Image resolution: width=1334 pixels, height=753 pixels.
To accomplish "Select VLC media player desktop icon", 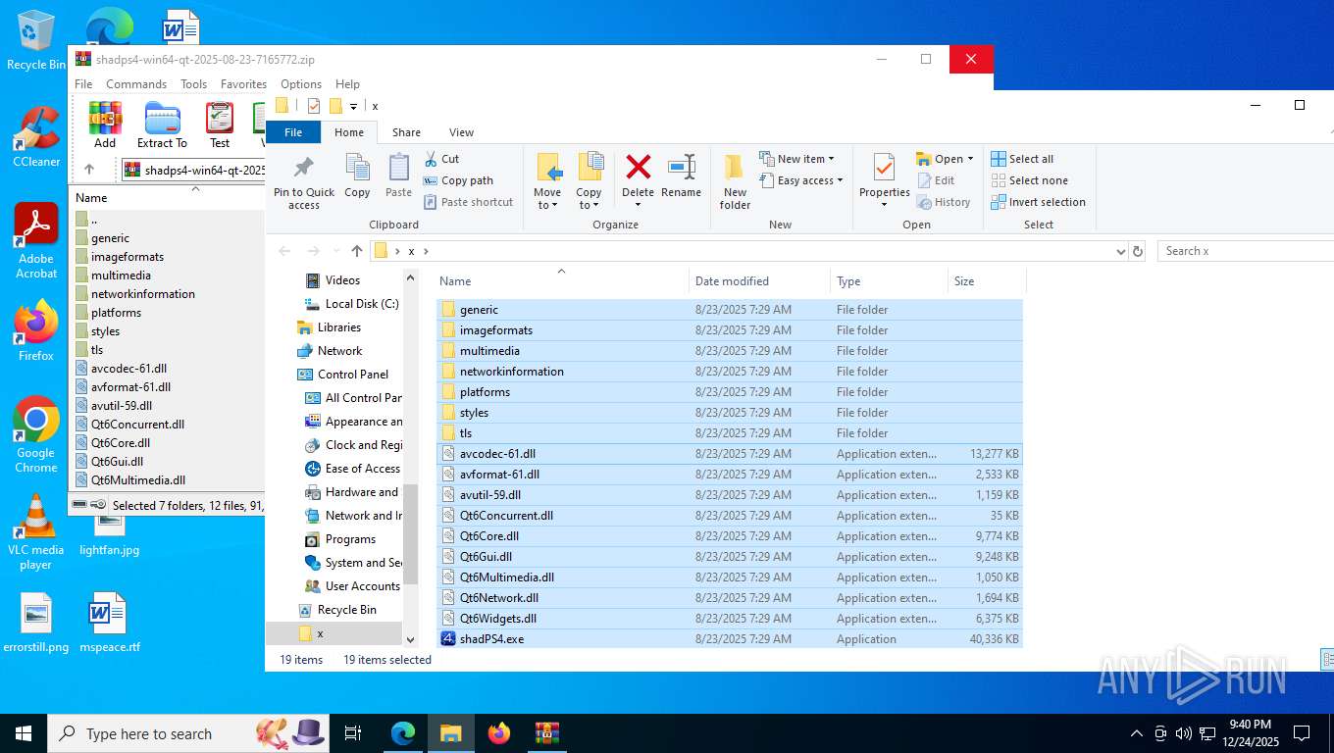I will pyautogui.click(x=36, y=531).
